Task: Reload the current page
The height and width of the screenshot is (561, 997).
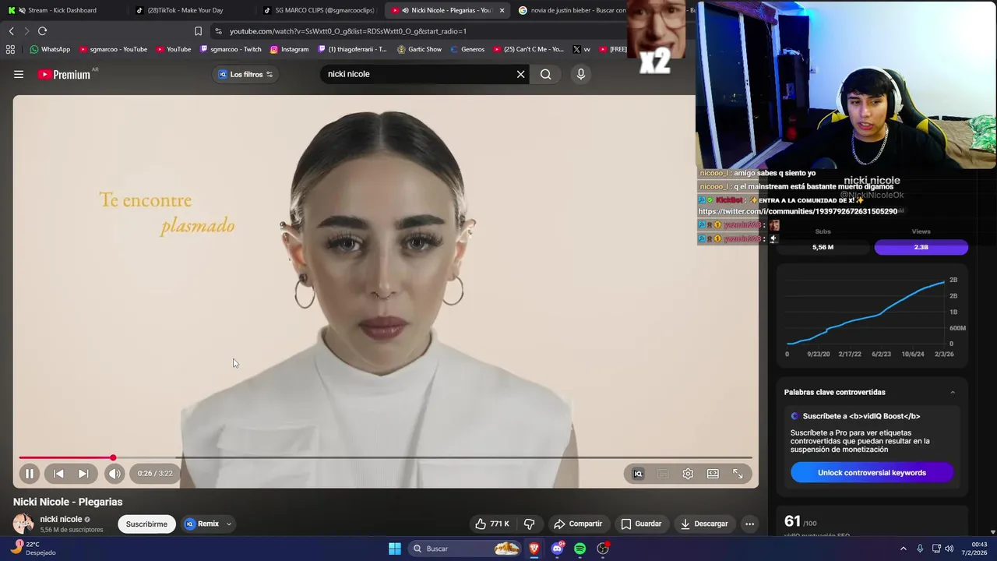Action: click(x=42, y=31)
